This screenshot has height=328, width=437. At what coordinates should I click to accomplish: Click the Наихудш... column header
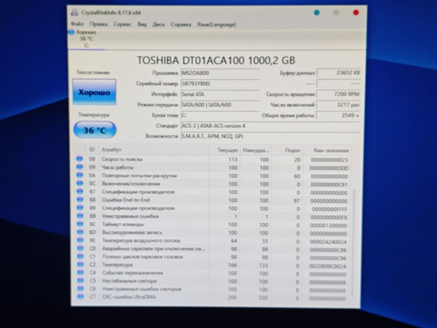pyautogui.click(x=255, y=150)
